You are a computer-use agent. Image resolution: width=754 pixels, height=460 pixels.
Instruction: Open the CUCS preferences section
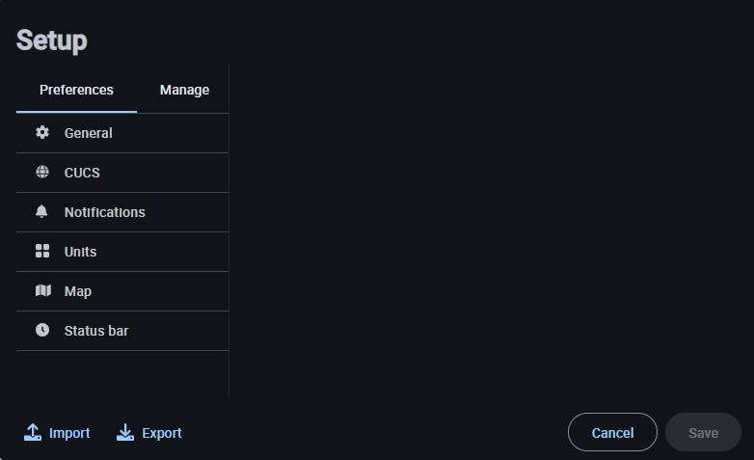82,173
